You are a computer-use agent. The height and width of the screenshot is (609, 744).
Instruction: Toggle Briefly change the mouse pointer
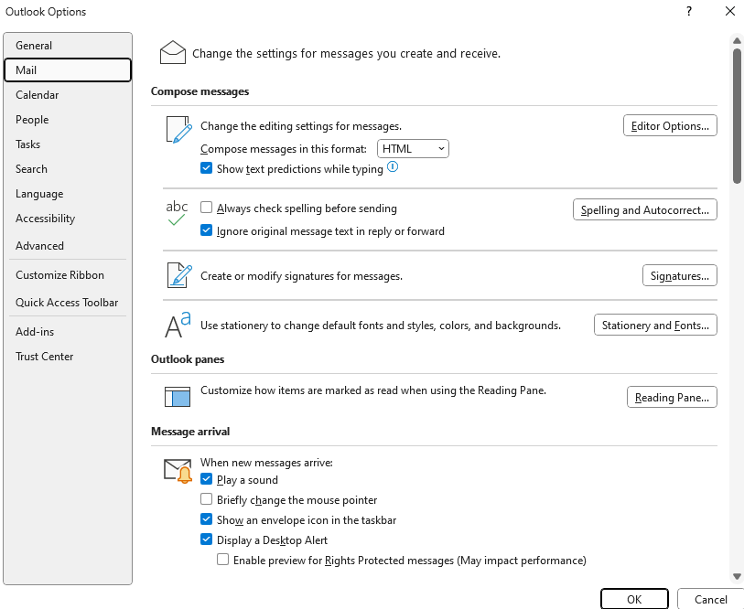[x=207, y=499]
